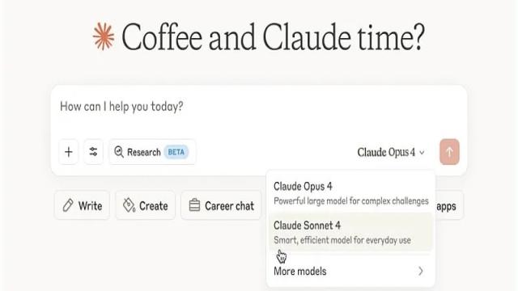Screen dimensions: 518x291
Task: Click the pencil icon on Write
Action: click(x=68, y=205)
